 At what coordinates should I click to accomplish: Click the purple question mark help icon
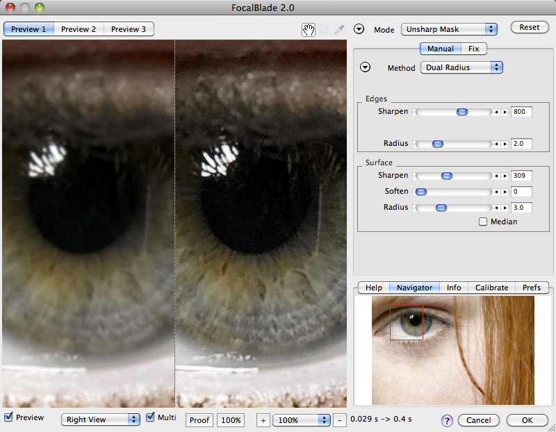point(447,420)
